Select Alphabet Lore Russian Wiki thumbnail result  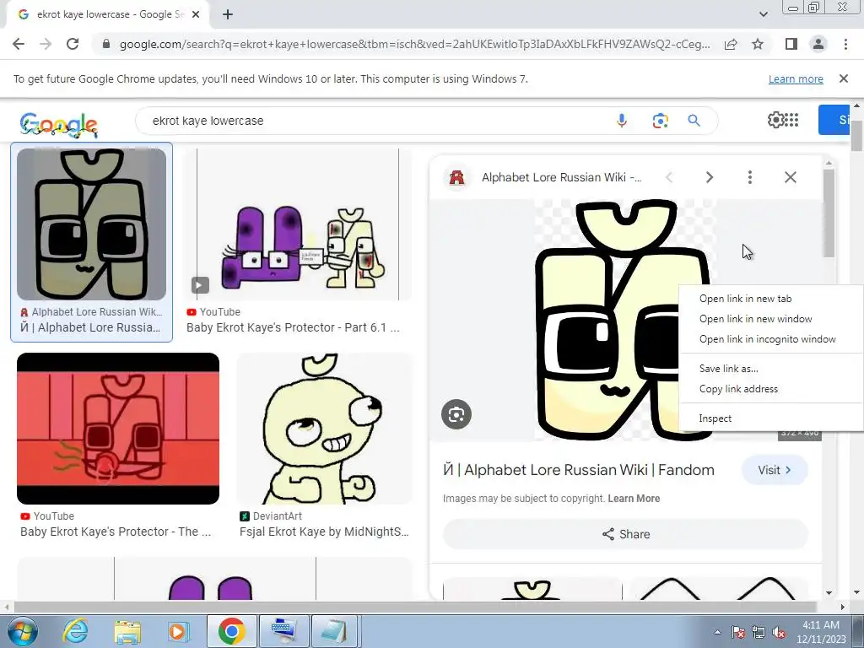pos(91,224)
